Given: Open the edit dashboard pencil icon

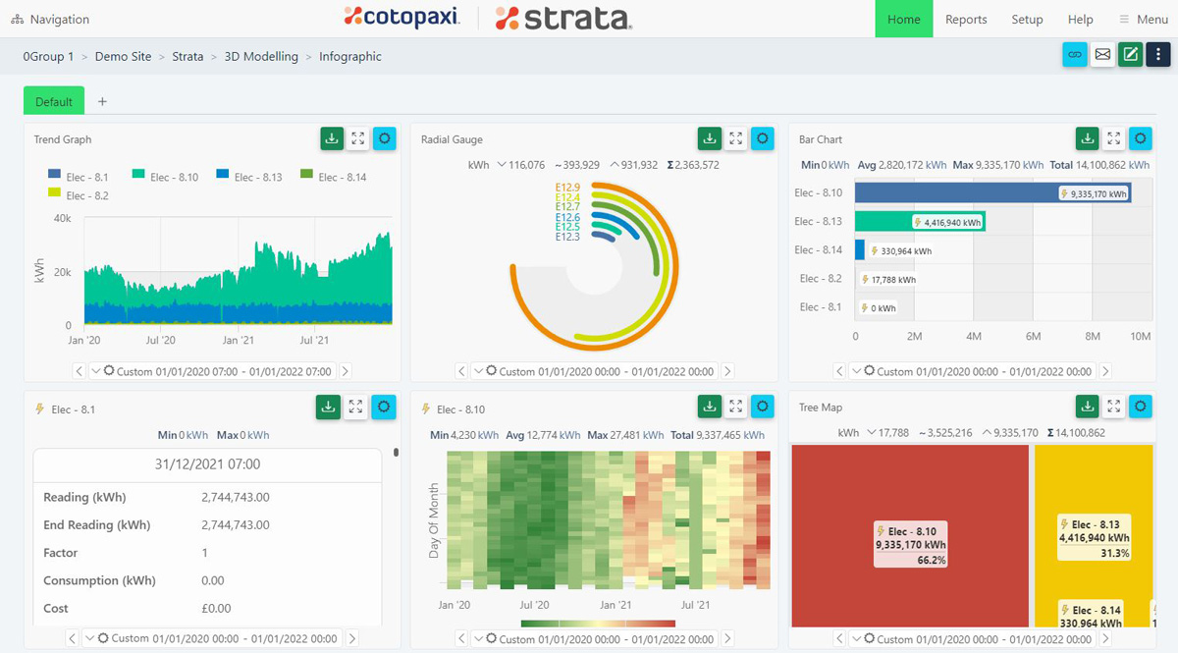Looking at the screenshot, I should [1130, 55].
